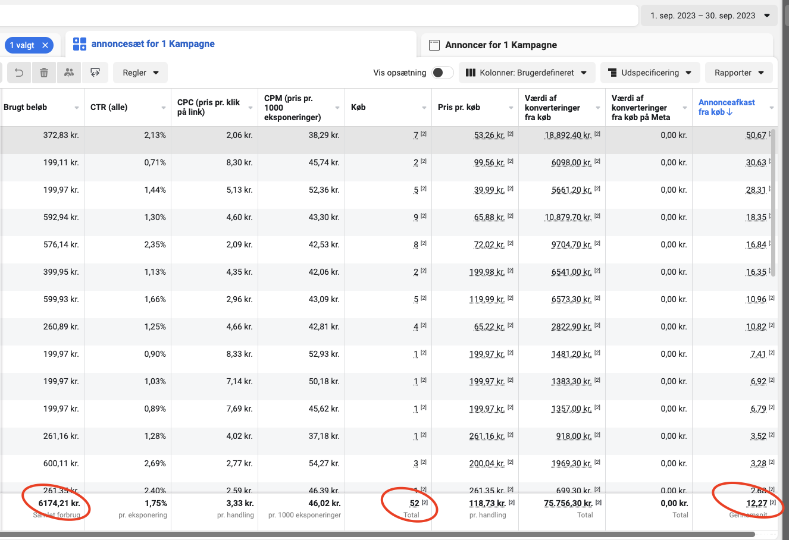Viewport: 789px width, 540px height.
Task: Click conversion value 6098,00 kr.
Action: pyautogui.click(x=572, y=162)
